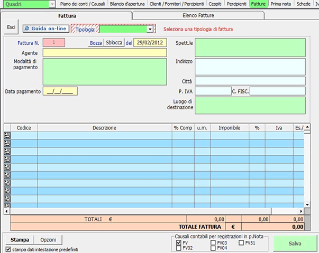Click the fifth row's selector icon
The height and width of the screenshot is (253, 319).
7,167
